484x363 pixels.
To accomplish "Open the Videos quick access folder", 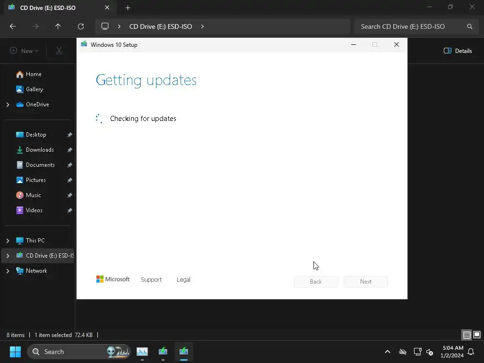I will pyautogui.click(x=34, y=210).
